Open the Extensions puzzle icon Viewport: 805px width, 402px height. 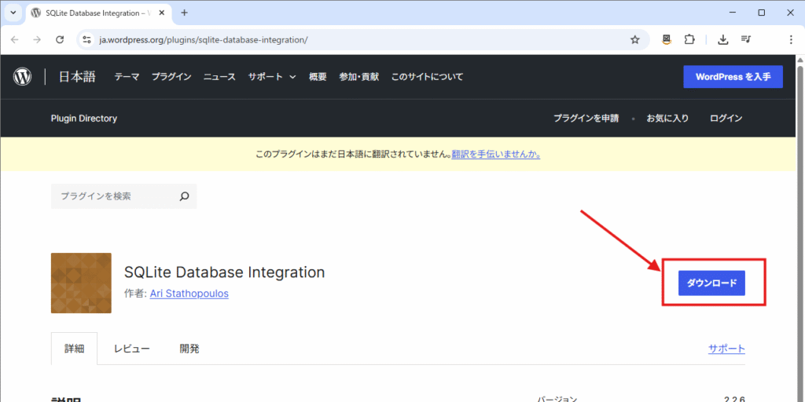click(x=689, y=39)
